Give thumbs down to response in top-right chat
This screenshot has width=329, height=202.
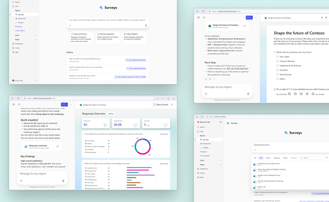[x=210, y=79]
